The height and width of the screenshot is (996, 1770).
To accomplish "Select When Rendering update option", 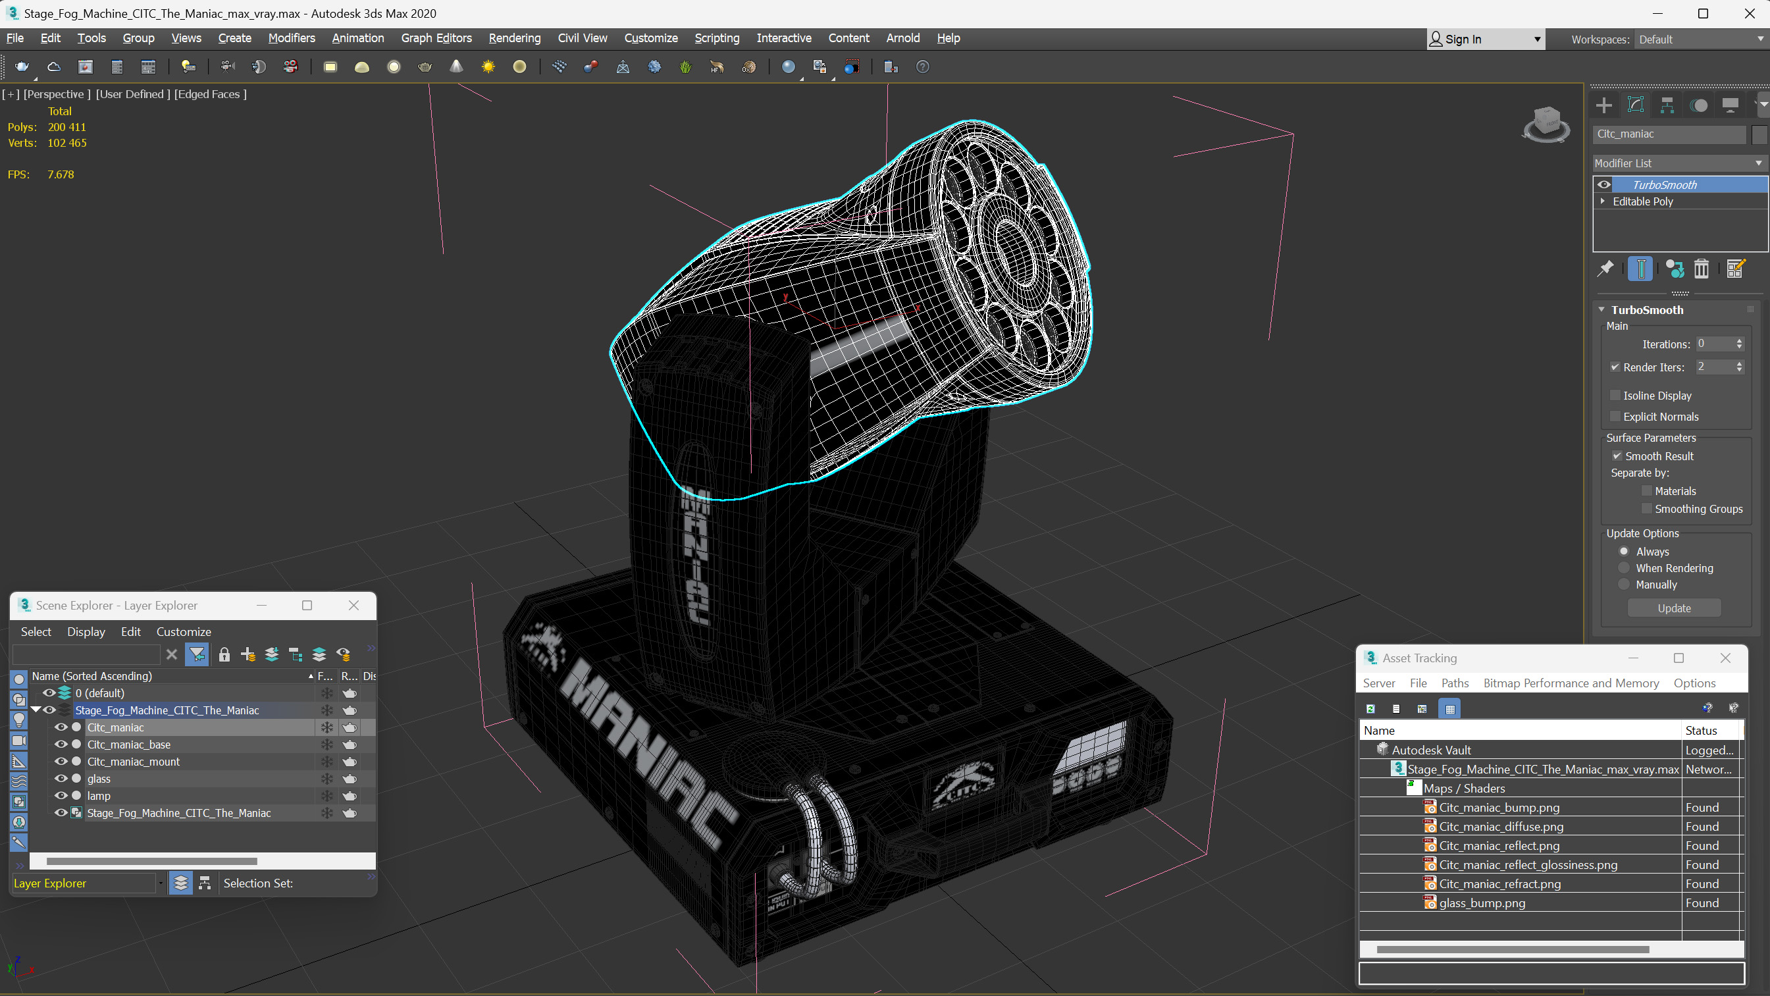I will pyautogui.click(x=1624, y=567).
